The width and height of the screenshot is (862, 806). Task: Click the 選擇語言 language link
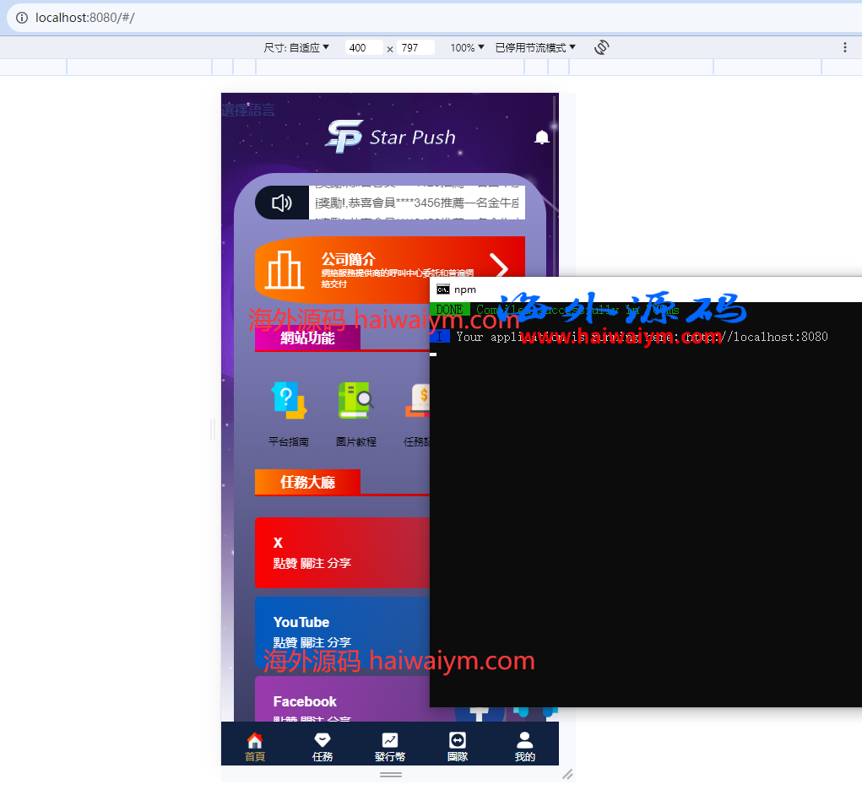(248, 110)
